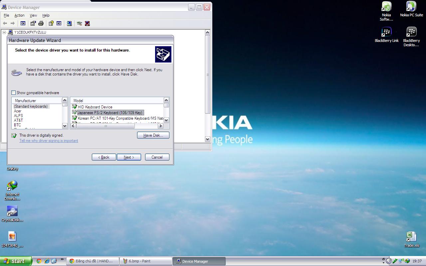Open the Action menu

19,15
